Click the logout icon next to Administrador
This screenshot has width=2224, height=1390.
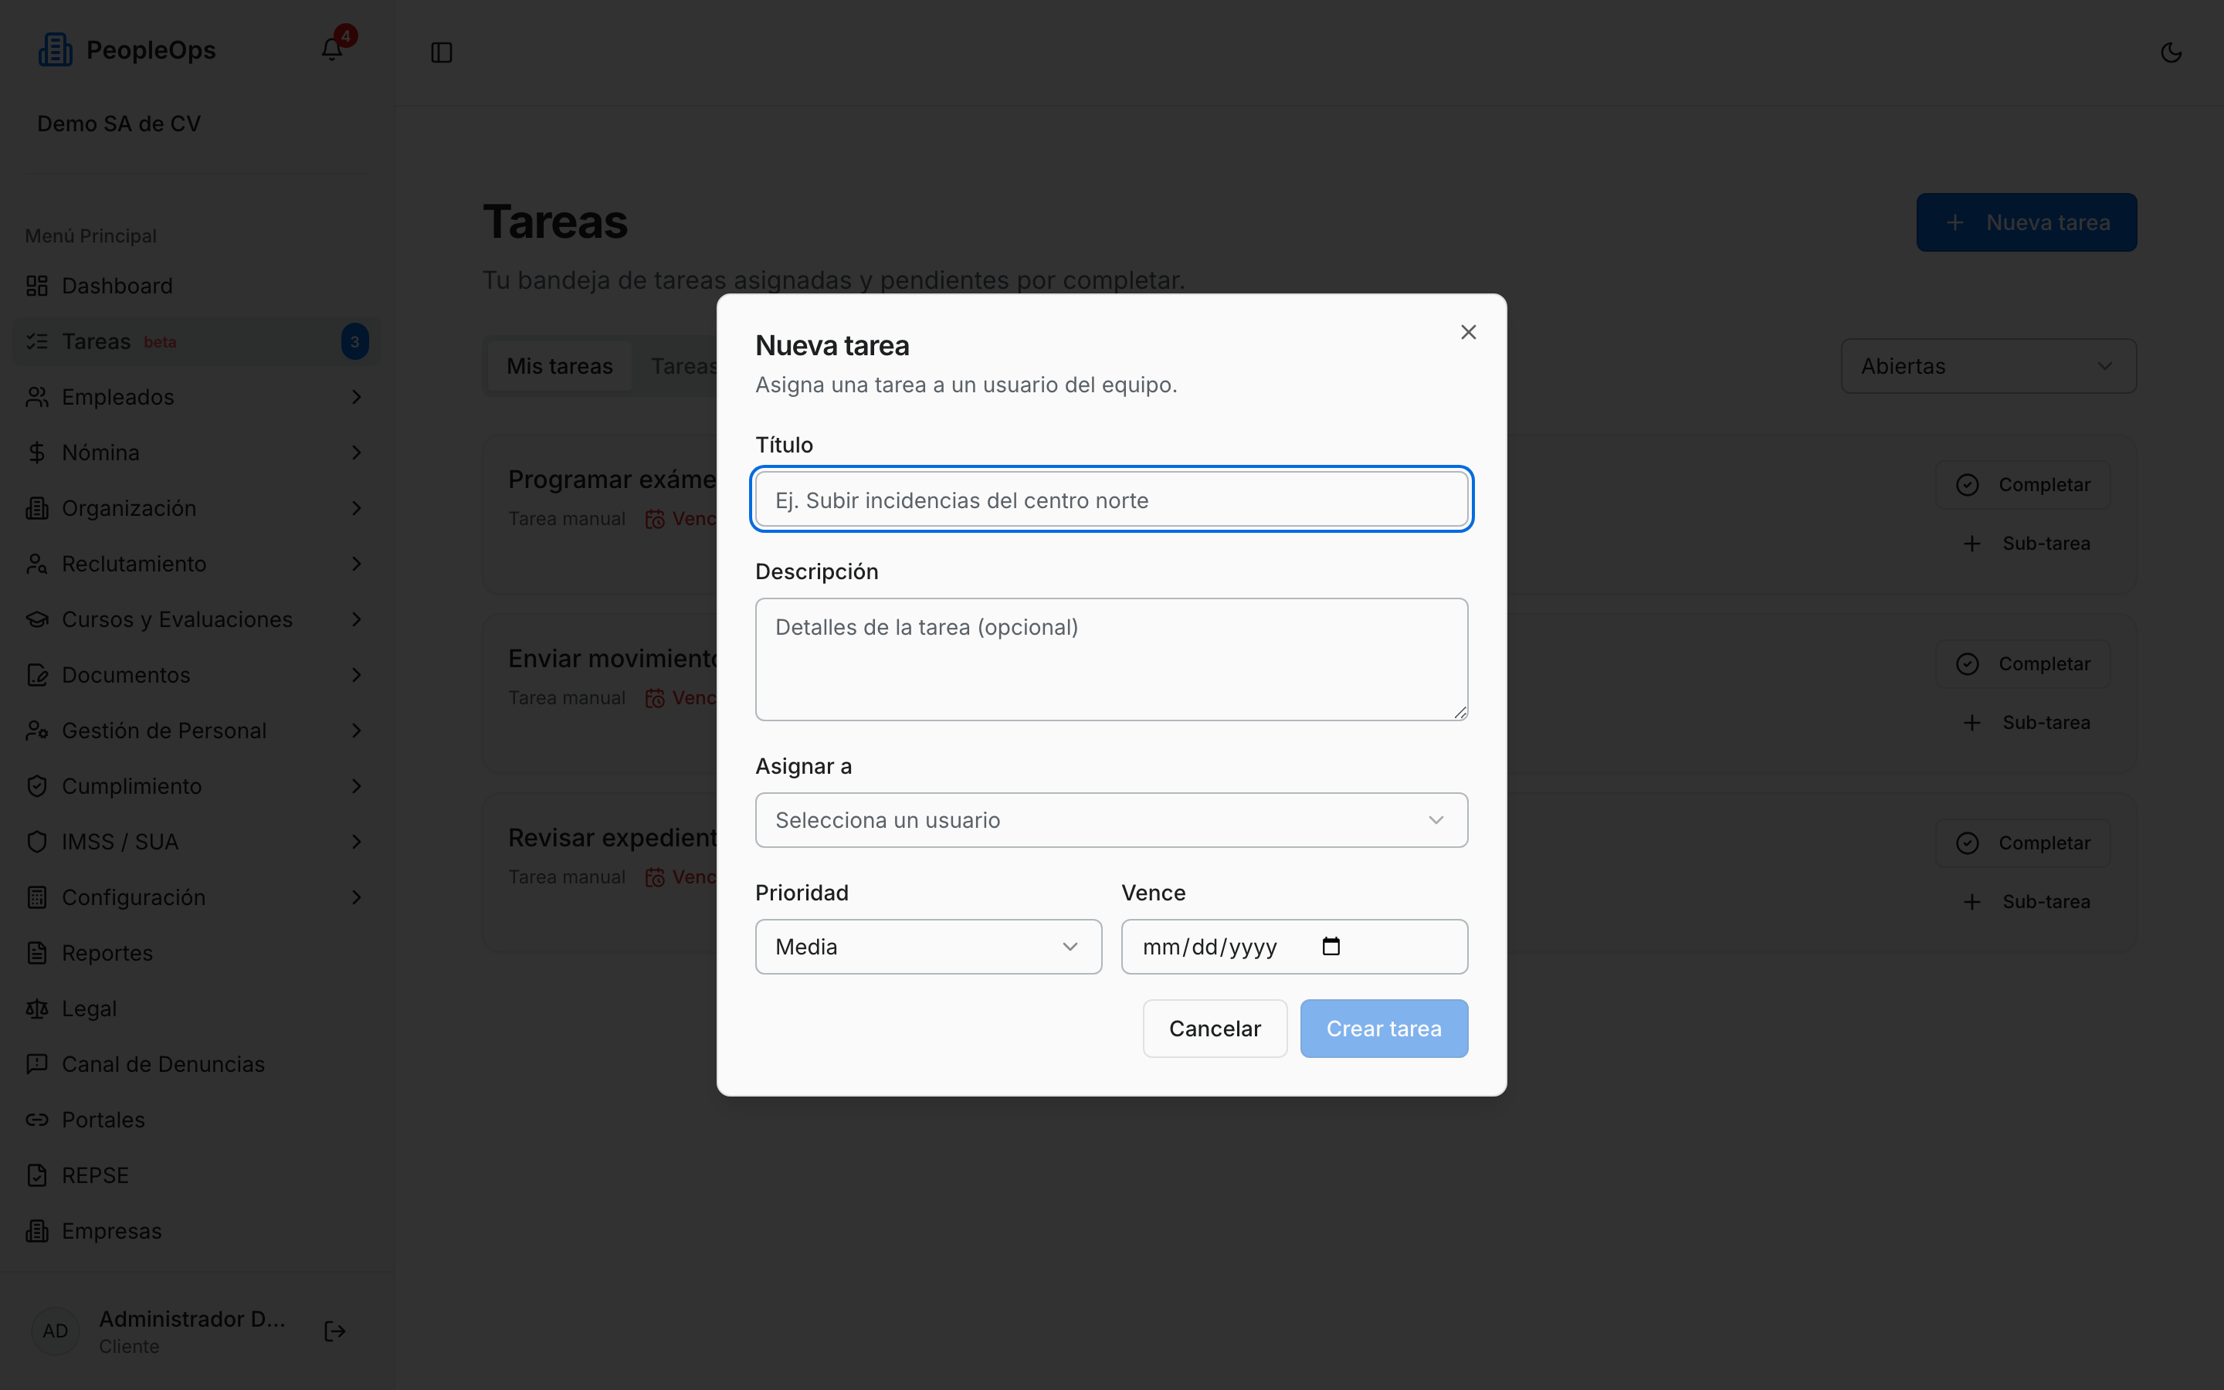(x=334, y=1331)
